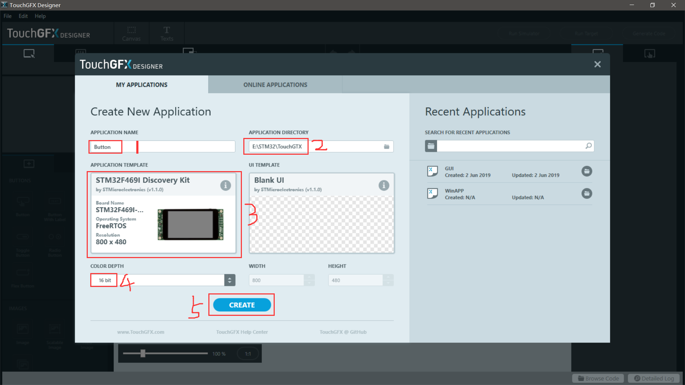The width and height of the screenshot is (685, 385).
Task: Open the GUI recent application folder icon
Action: pos(587,171)
